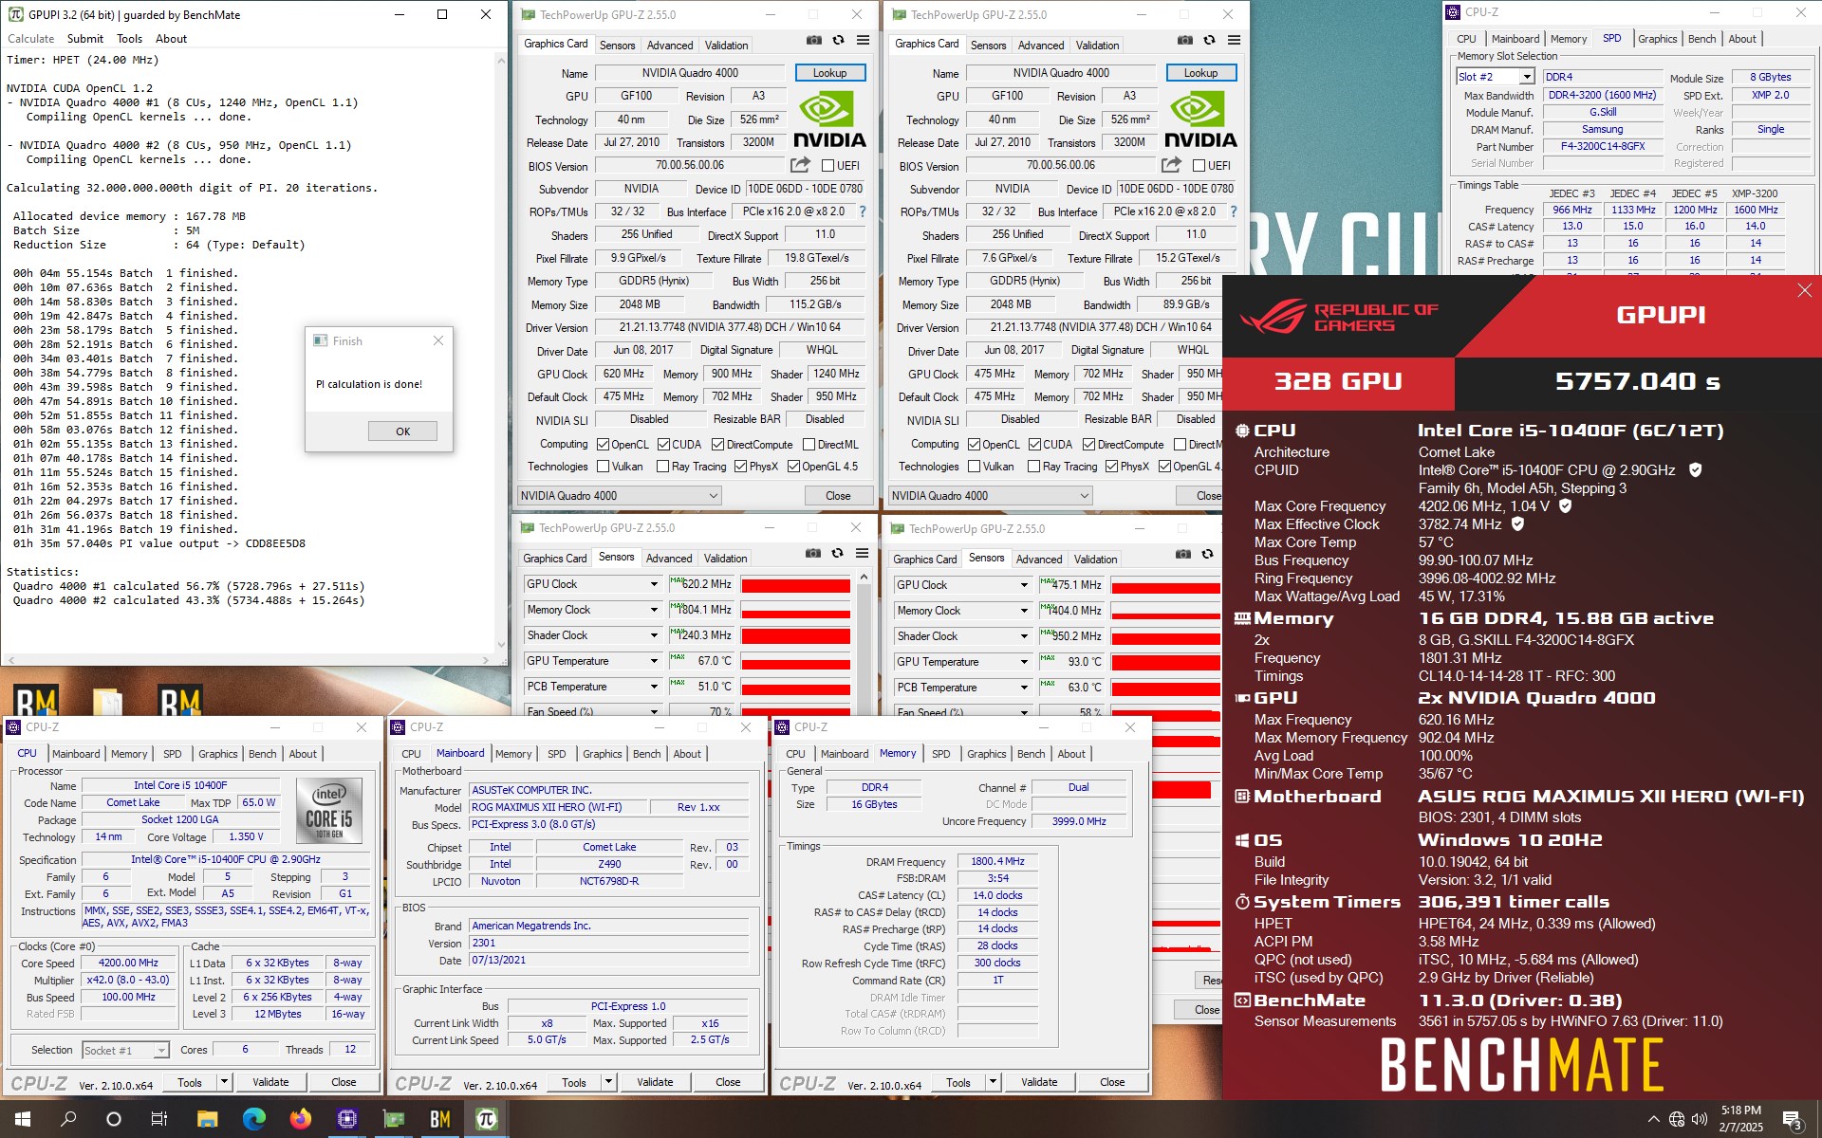Click GPU Clock red sensor graph in left Sensors window
Viewport: 1822px width, 1138px height.
tap(795, 585)
